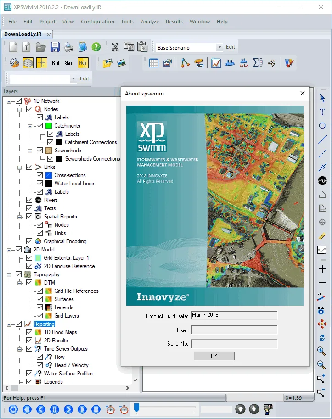Toggle the Graphical Encoding checkbox

click(x=29, y=241)
